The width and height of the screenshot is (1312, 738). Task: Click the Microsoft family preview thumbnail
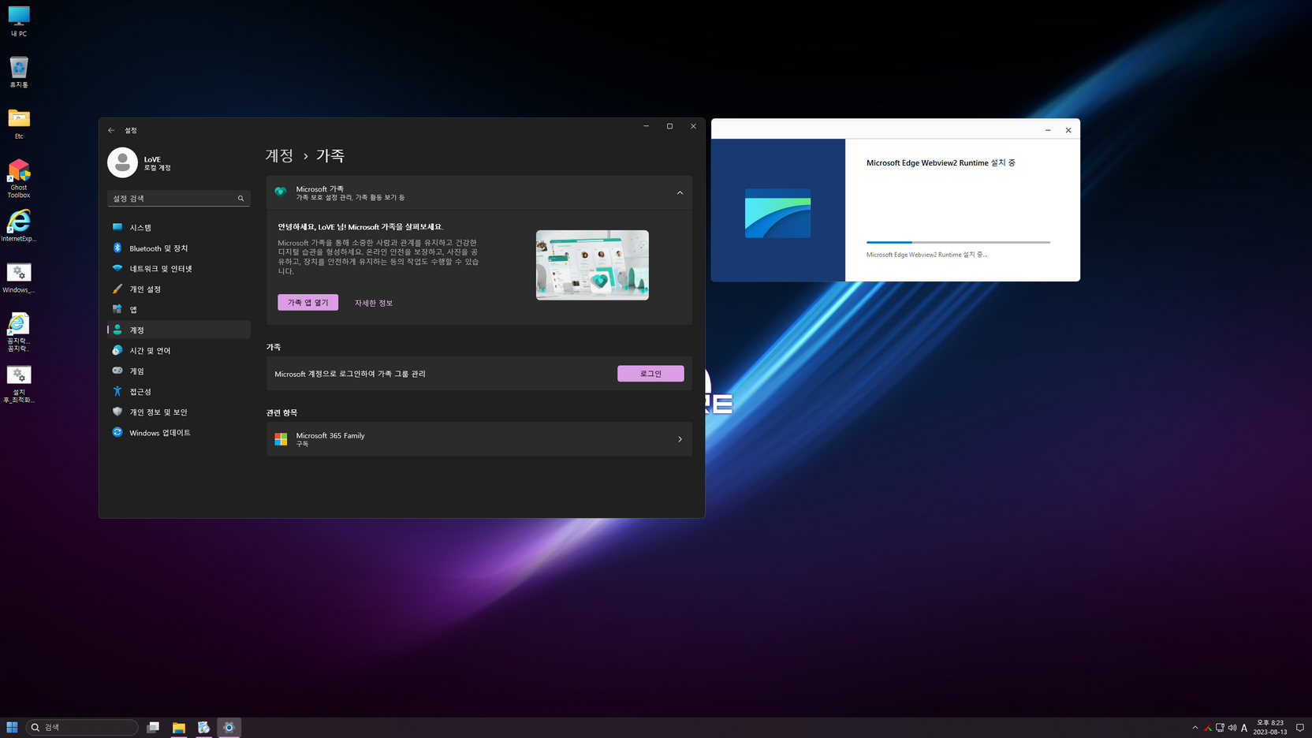tap(592, 265)
